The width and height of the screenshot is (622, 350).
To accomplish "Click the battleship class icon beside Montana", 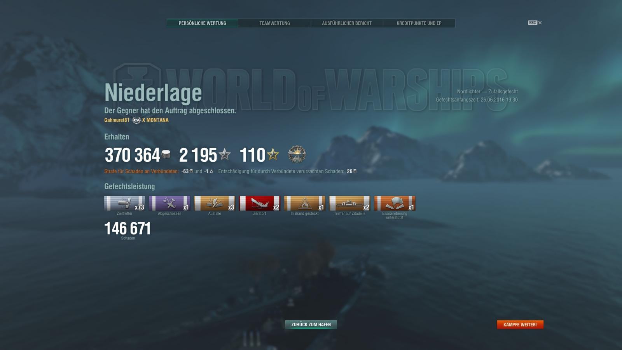I will [136, 120].
